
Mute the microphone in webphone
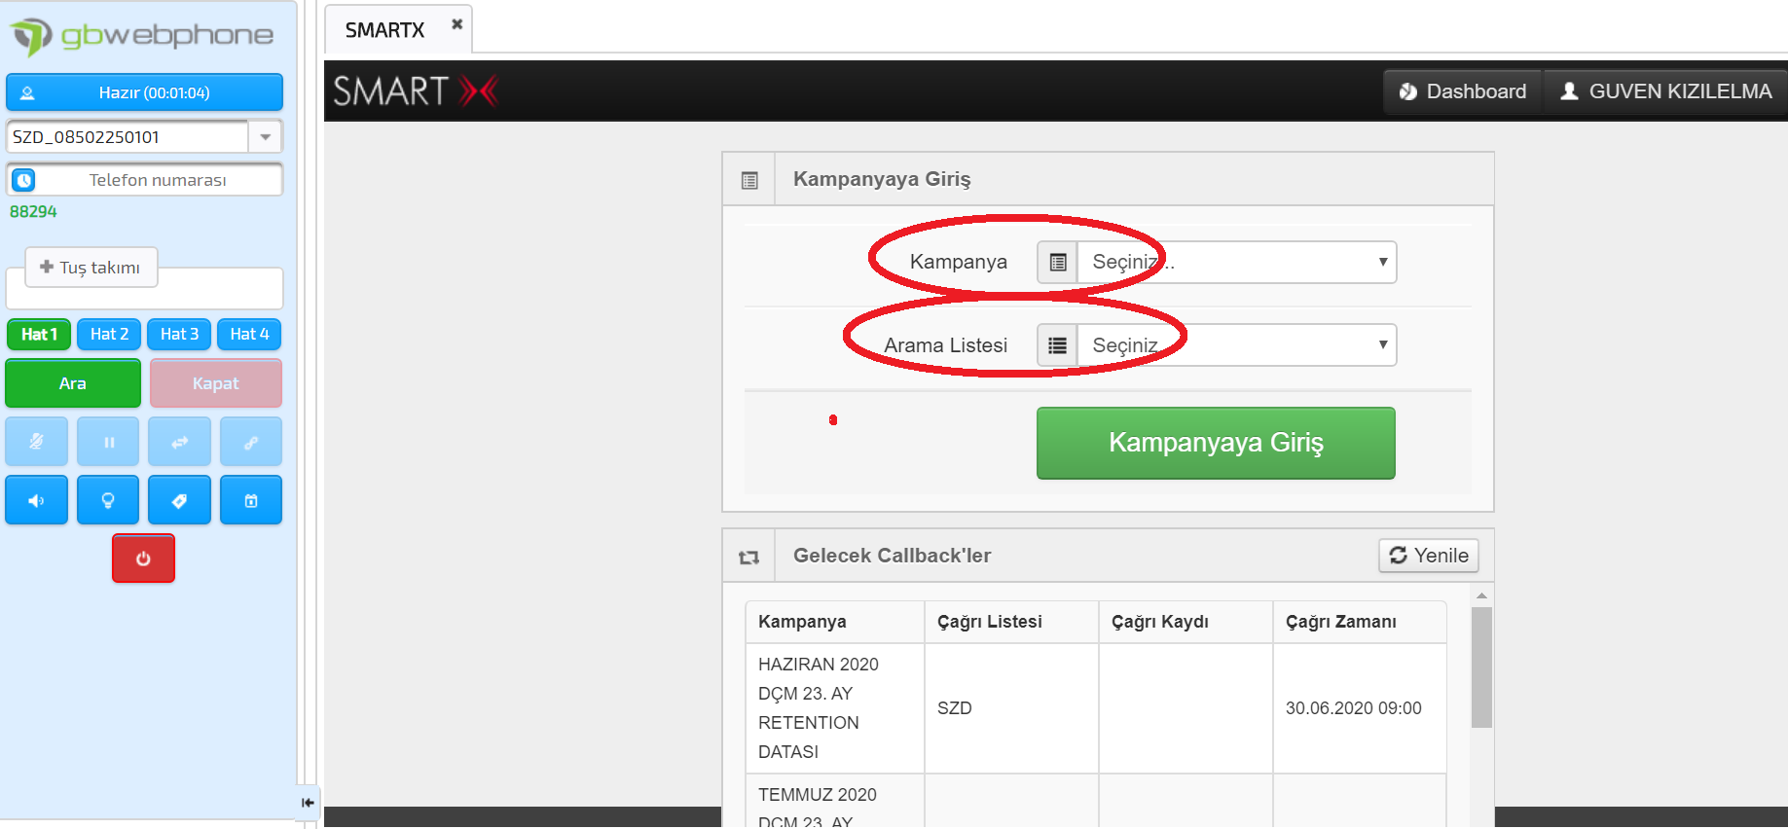(36, 442)
